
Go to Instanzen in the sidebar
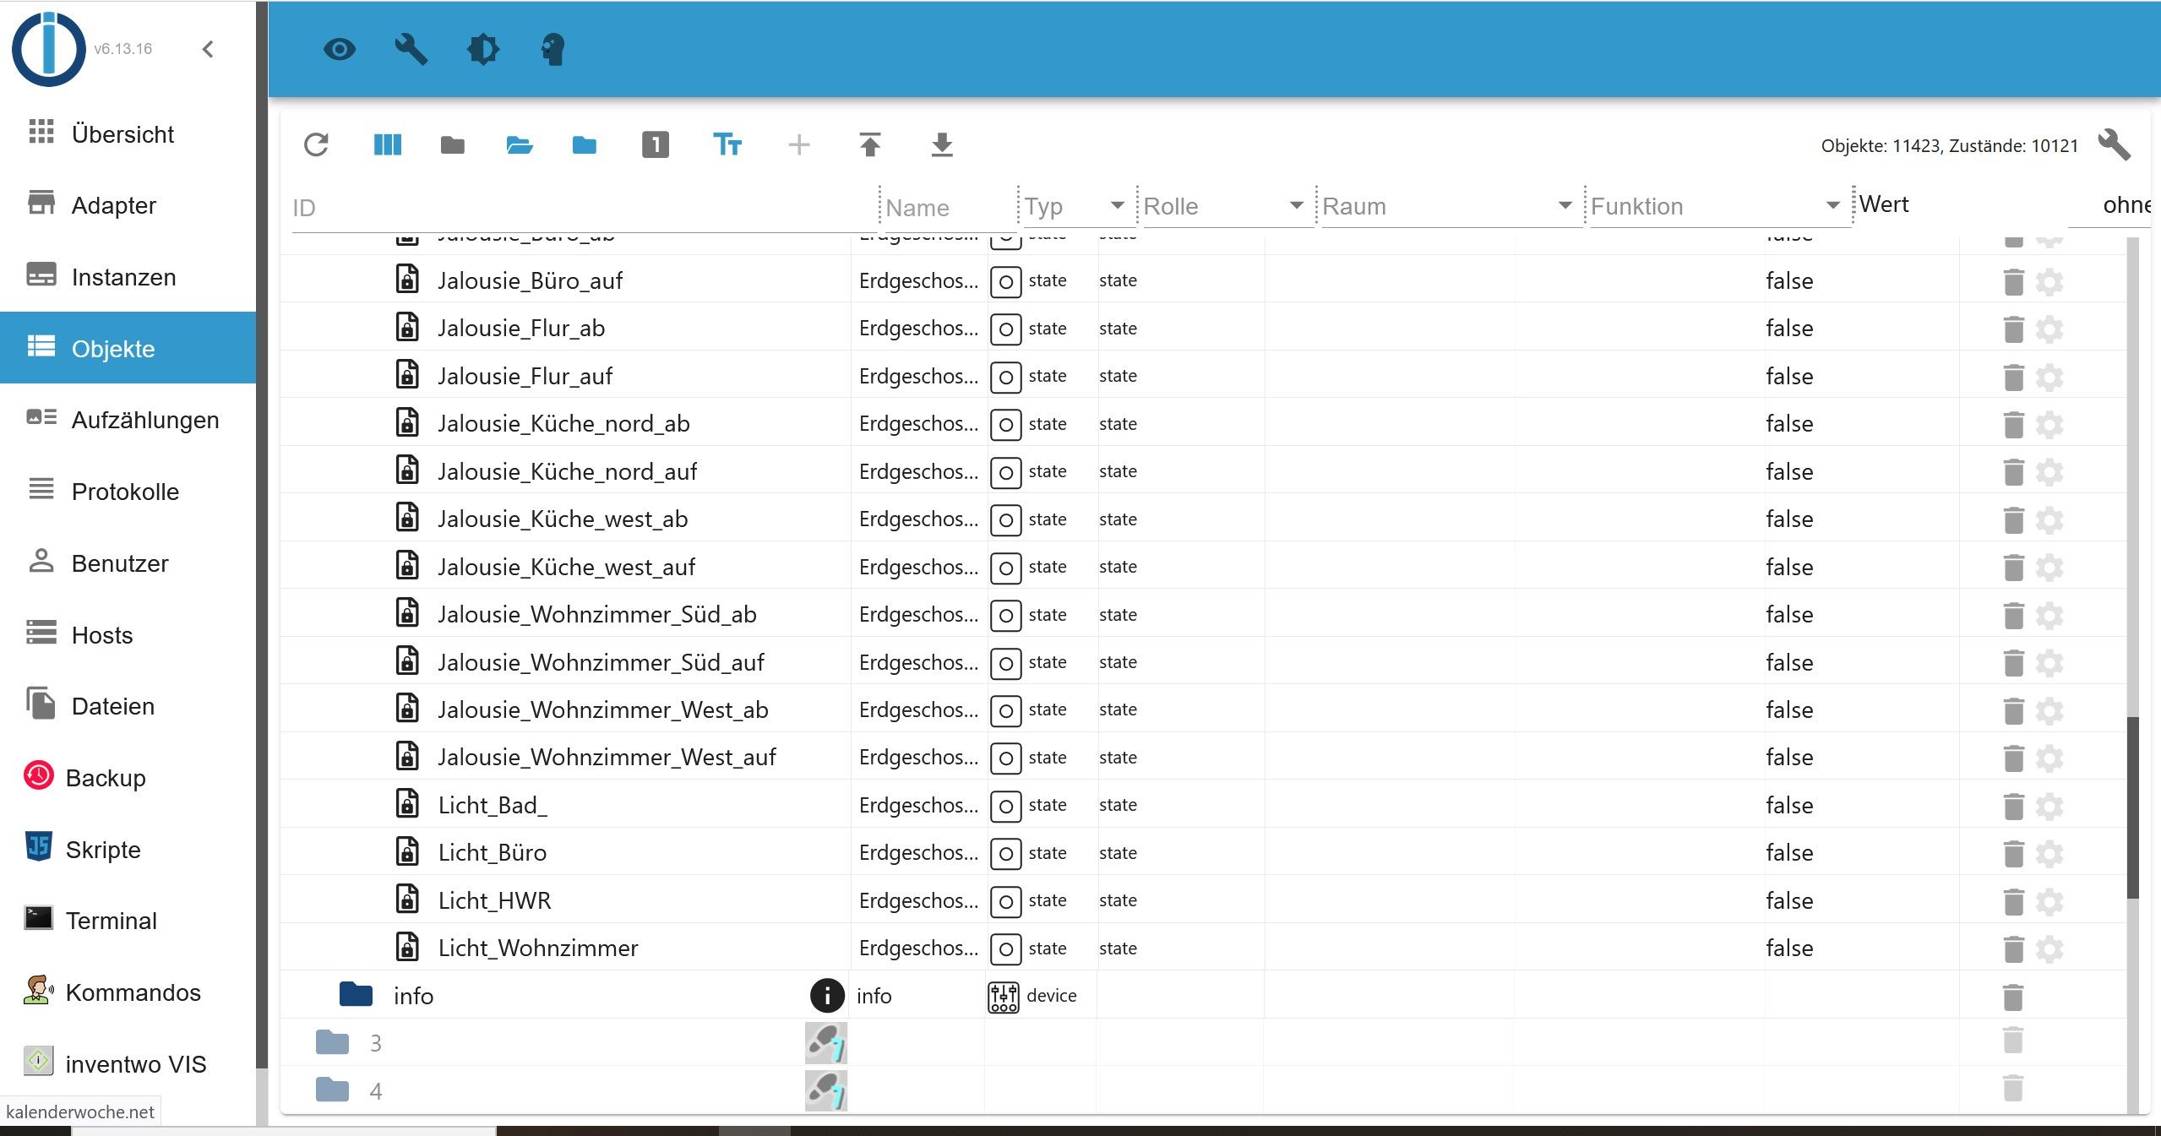click(x=123, y=277)
